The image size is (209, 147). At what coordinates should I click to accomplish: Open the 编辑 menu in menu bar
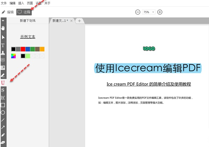[13, 3]
